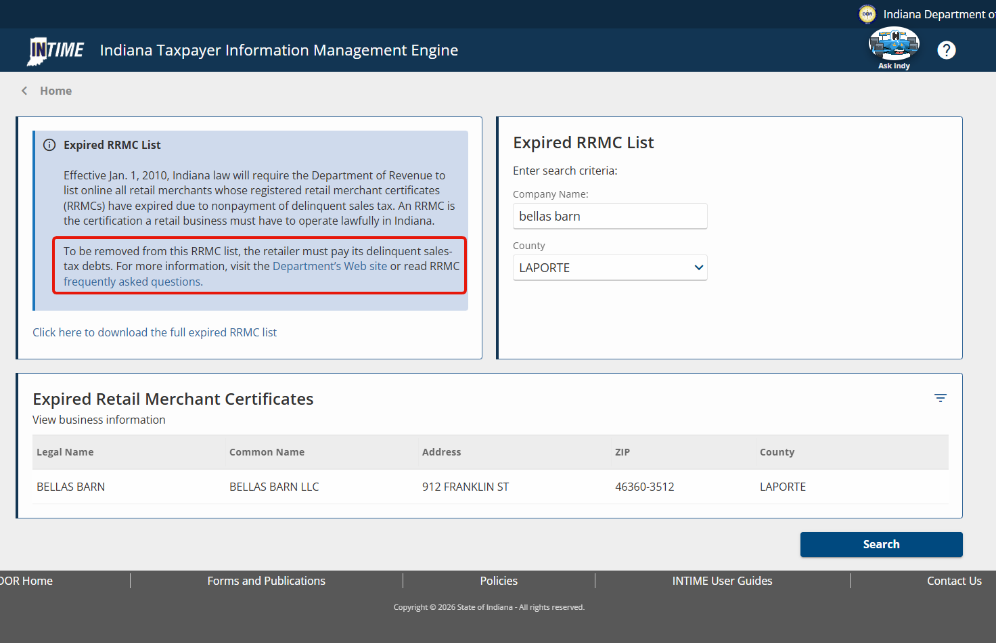Open the frequently asked questions link

tap(133, 282)
